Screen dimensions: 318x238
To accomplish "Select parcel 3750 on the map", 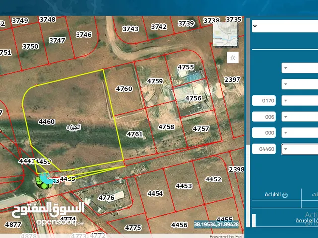I will [30, 46].
